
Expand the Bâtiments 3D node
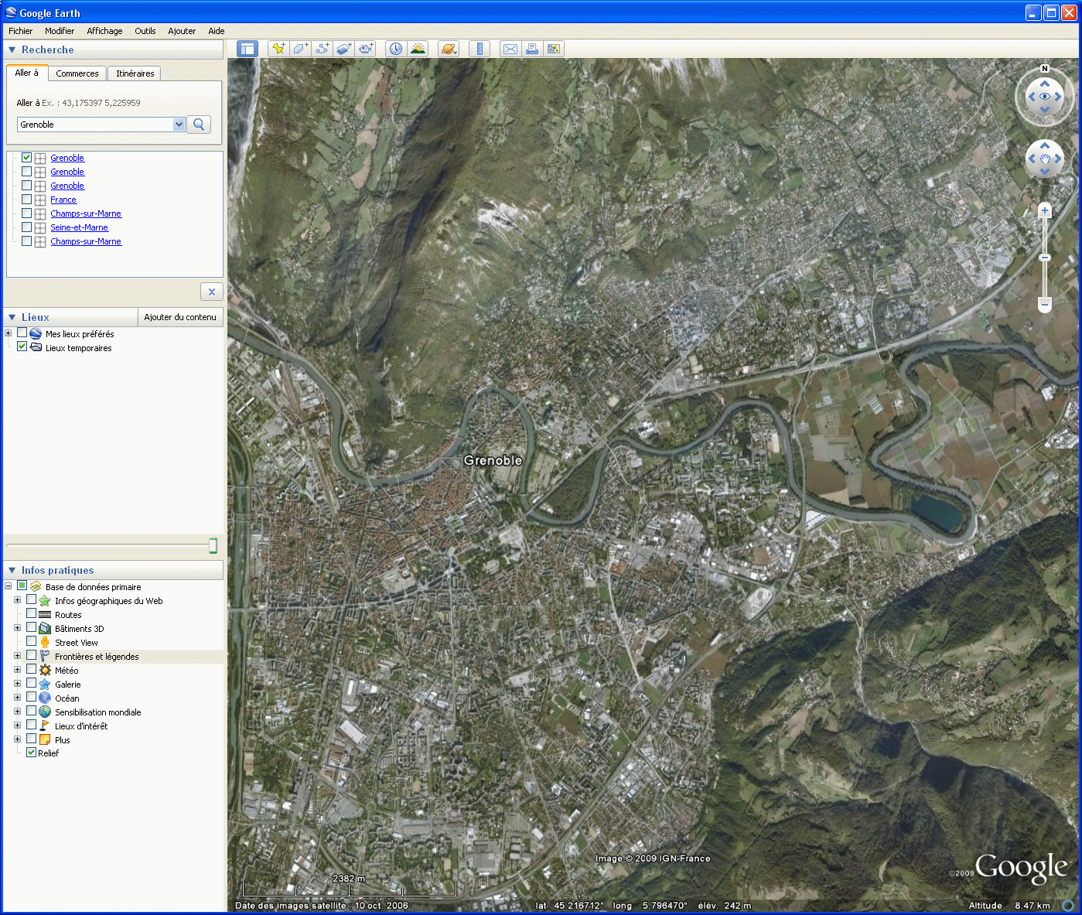(18, 628)
